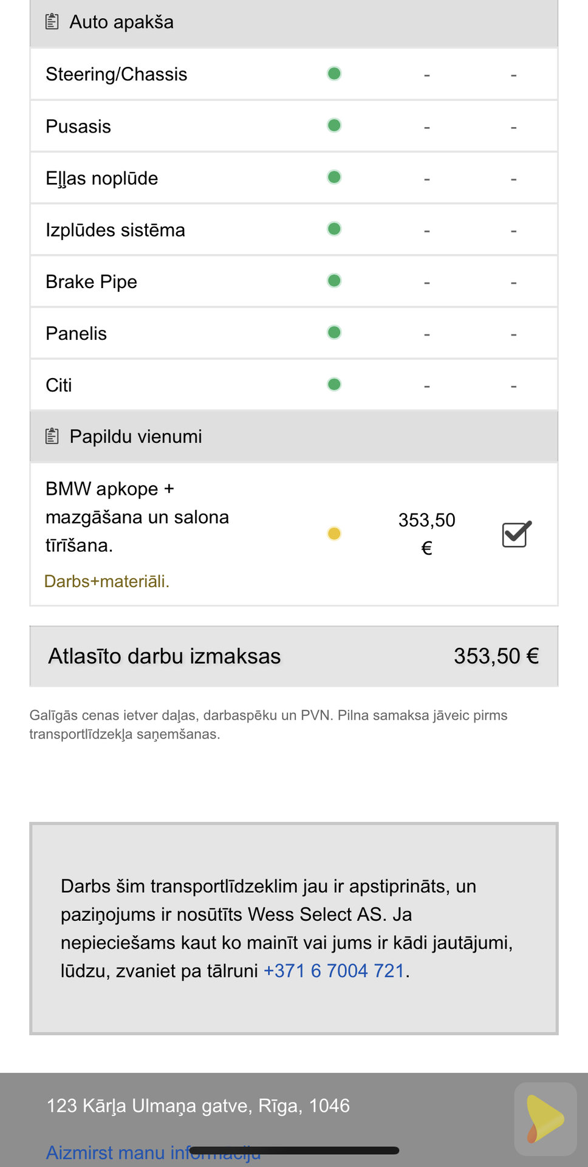
Task: Click green status dot for Pusasis
Action: point(334,125)
